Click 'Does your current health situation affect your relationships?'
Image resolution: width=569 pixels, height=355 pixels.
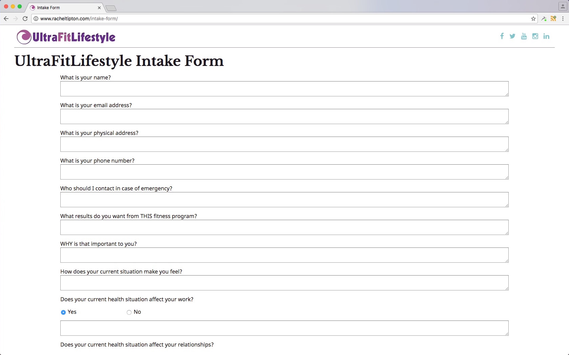[x=137, y=345]
